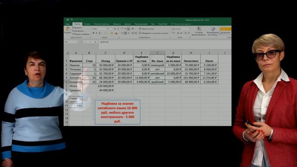Select the tax rate cell 13%
Image resolution: width=297 pixels, height=167 pixels.
pyautogui.click(x=76, y=106)
